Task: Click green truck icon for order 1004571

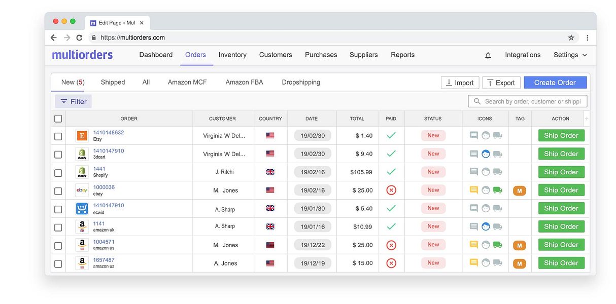Action: coord(498,245)
